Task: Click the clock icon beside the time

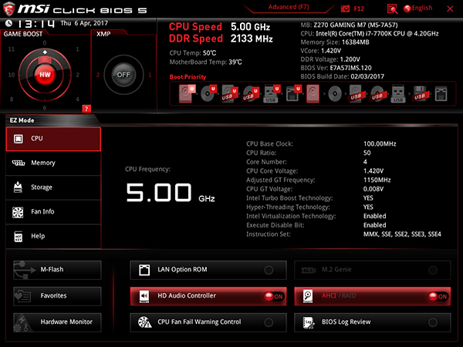Action: tap(8, 23)
